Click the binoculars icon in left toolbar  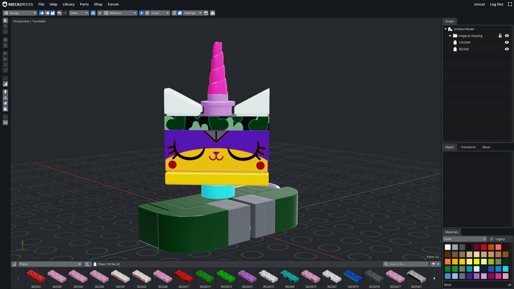[5, 123]
